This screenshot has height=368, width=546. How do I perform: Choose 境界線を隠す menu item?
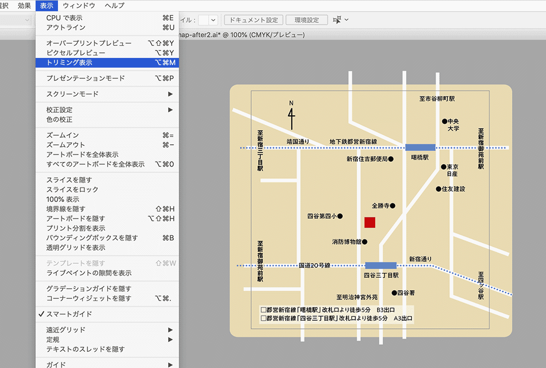coord(107,209)
